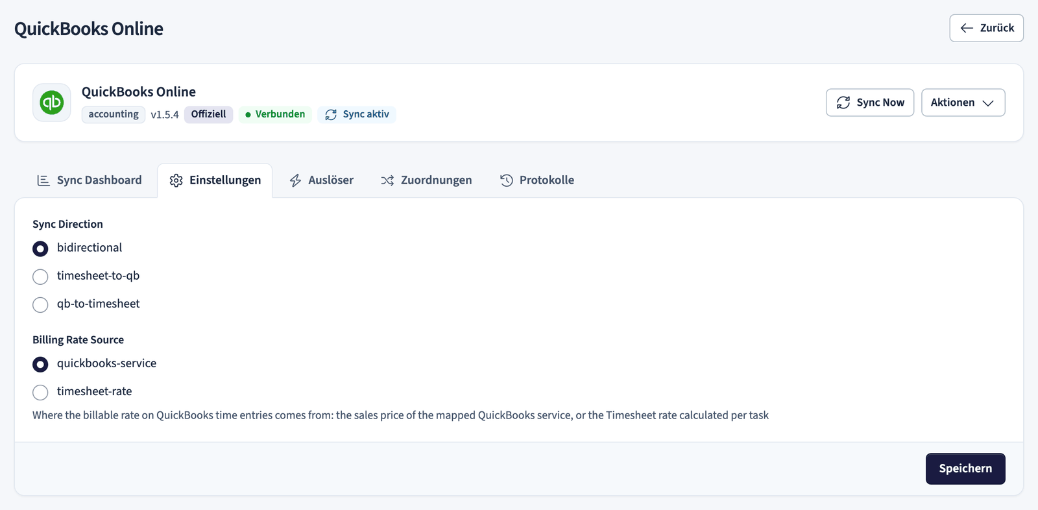Click the Speichern button
Viewport: 1038px width, 510px height.
965,468
